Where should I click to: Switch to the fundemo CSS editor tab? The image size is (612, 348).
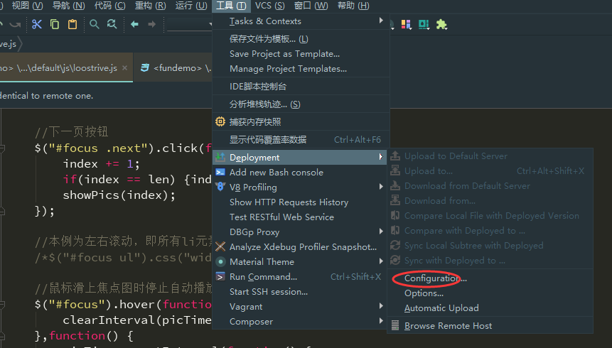[x=173, y=68]
